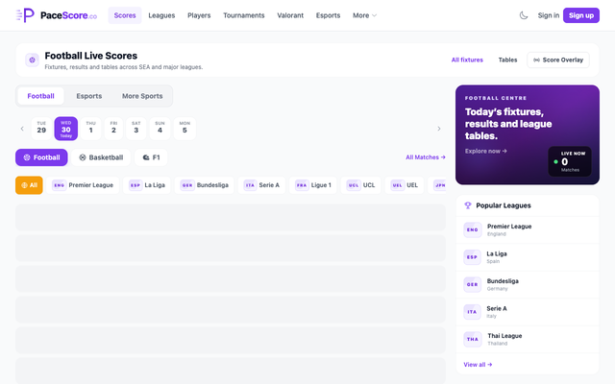Open the Tables link
The image size is (615, 384).
[507, 60]
